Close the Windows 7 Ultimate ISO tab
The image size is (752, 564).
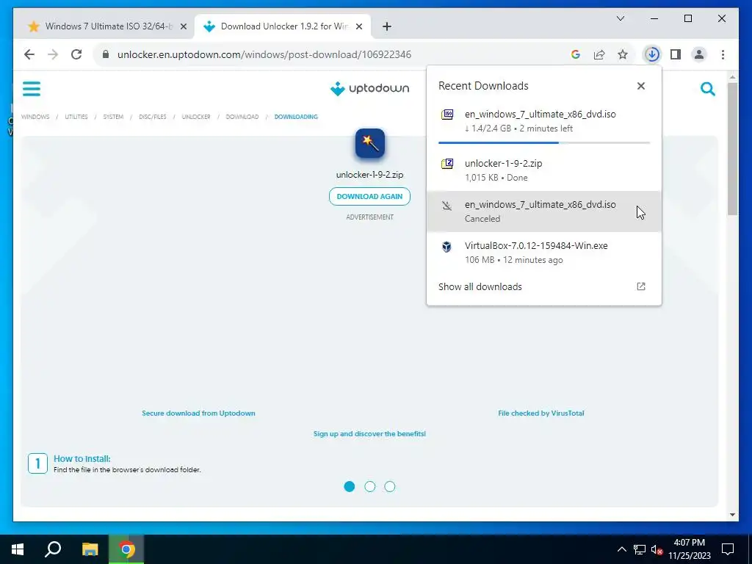[183, 27]
